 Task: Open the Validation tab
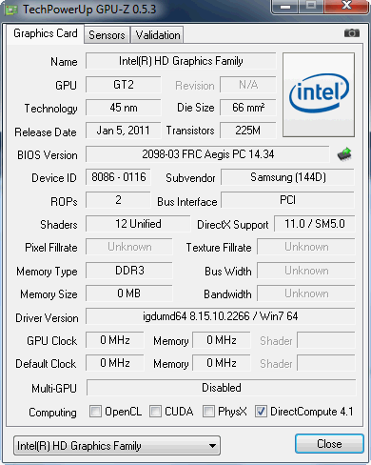[158, 35]
